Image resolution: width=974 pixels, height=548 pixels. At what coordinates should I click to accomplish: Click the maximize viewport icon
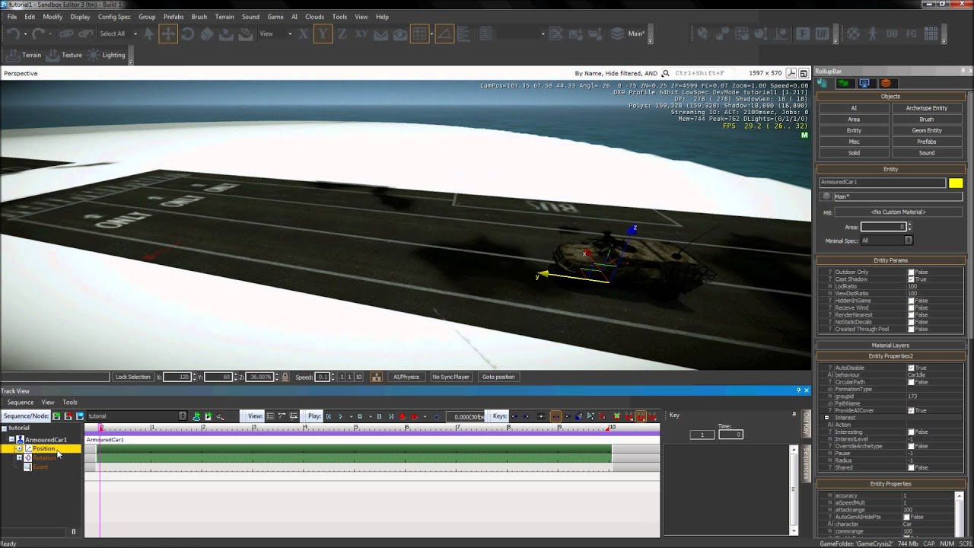[x=804, y=73]
